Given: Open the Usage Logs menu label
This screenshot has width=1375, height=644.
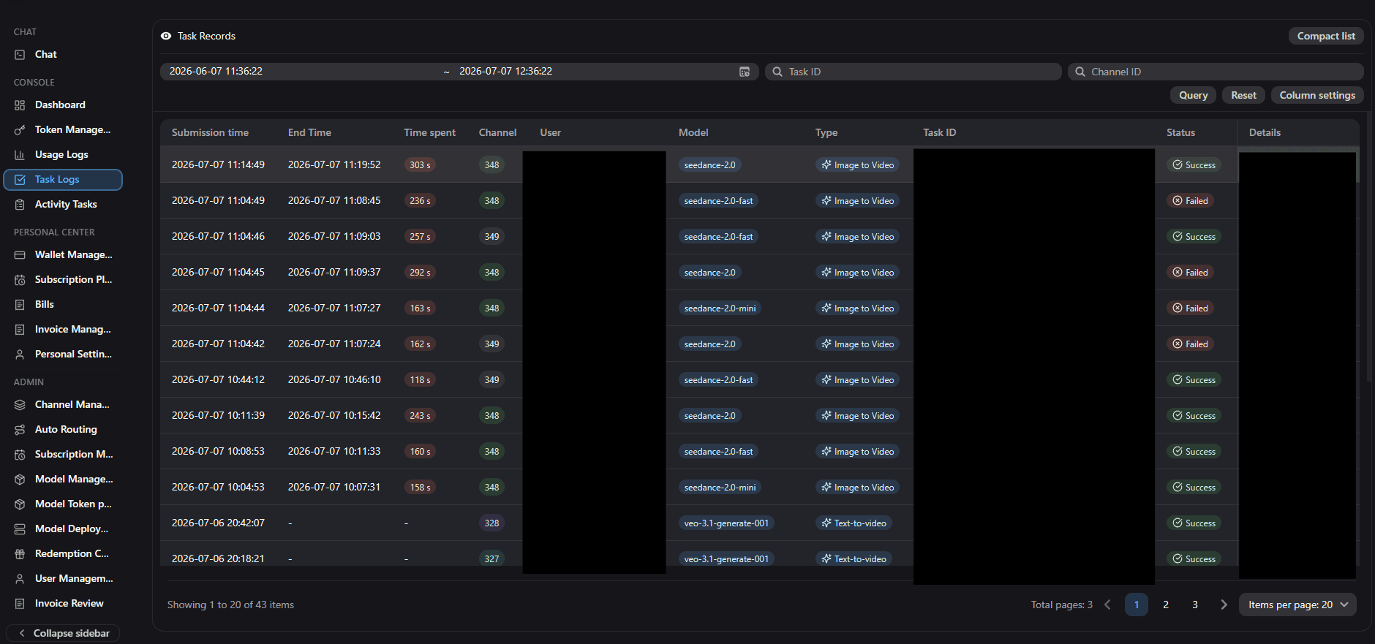Looking at the screenshot, I should (x=61, y=155).
